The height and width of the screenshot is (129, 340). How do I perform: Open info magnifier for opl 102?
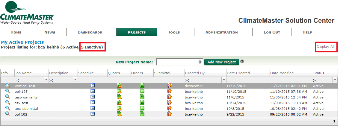pyautogui.click(x=7, y=114)
